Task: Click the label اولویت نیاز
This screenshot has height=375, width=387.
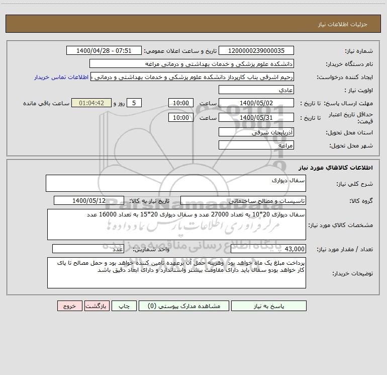Action: pyautogui.click(x=359, y=90)
